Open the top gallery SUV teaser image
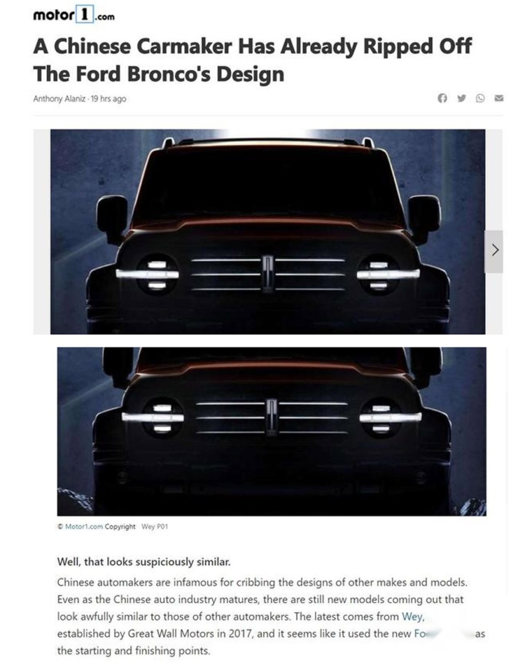This screenshot has height=666, width=532. (x=267, y=232)
